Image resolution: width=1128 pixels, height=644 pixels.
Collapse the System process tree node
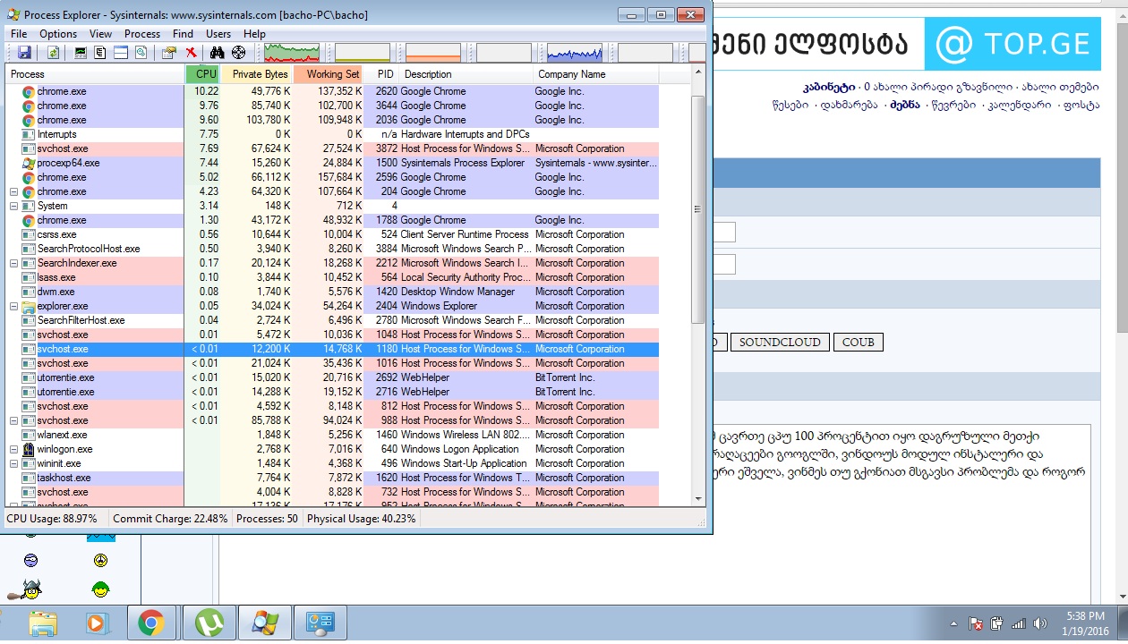pos(13,206)
